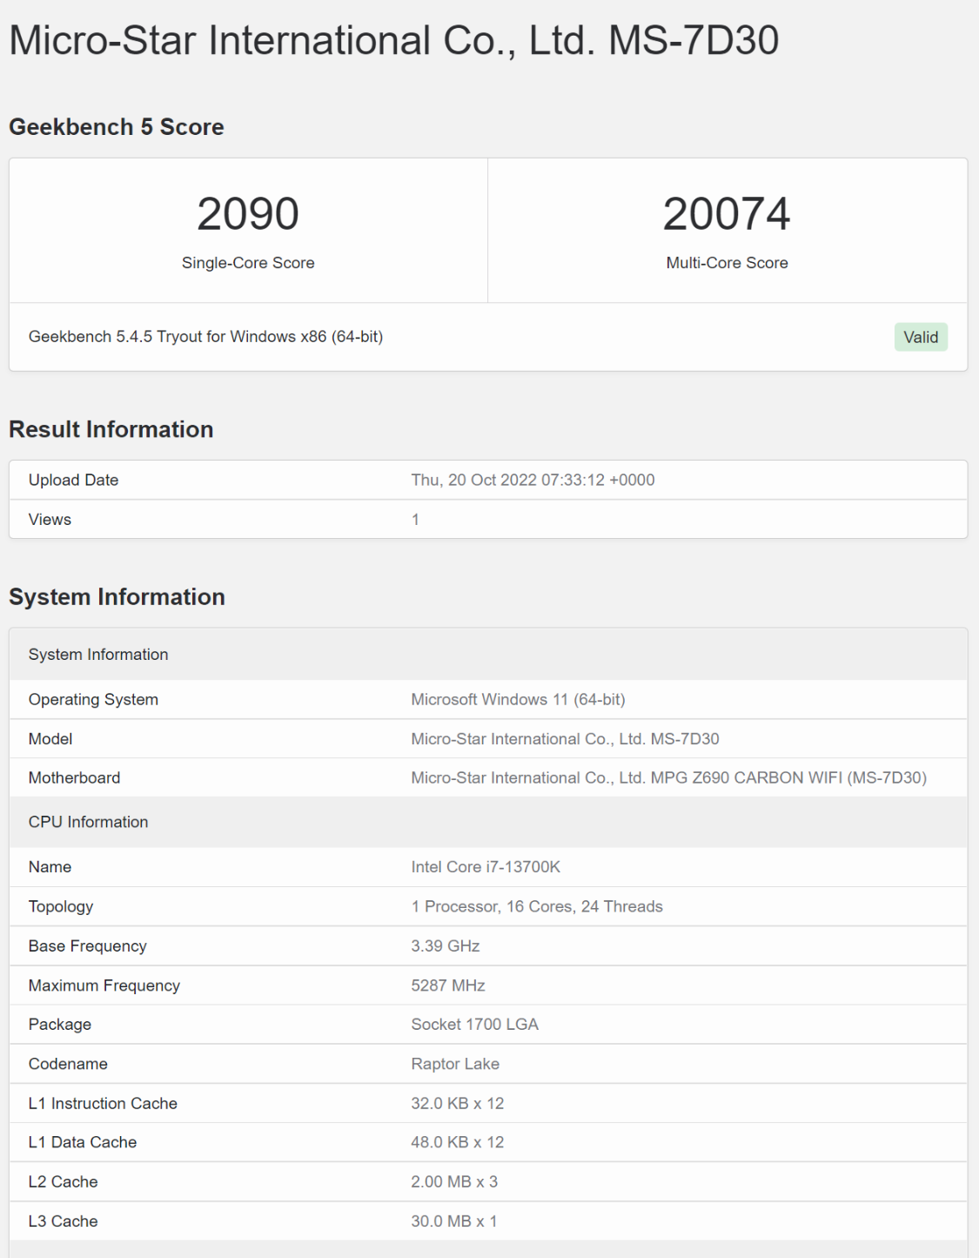Click the Socket 1700 LGA value
This screenshot has width=979, height=1258.
tap(475, 1025)
